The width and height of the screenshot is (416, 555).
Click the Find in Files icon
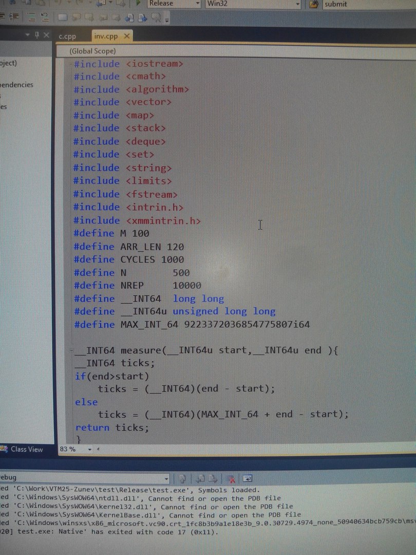pos(314,4)
